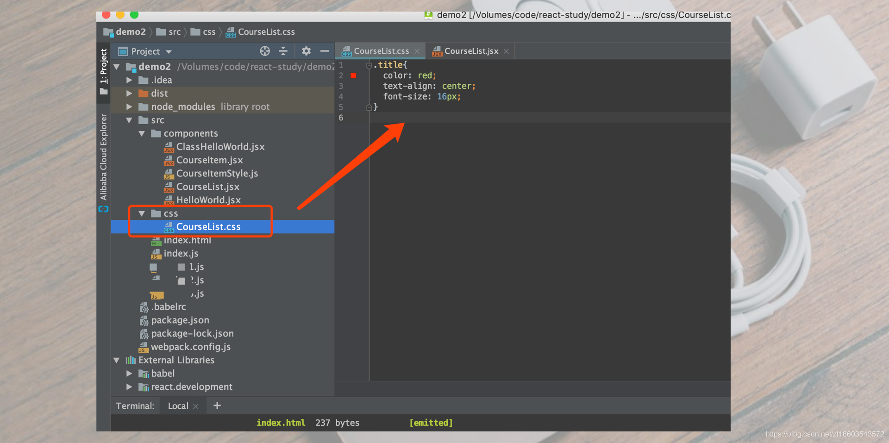Image resolution: width=889 pixels, height=443 pixels.
Task: Click the fold end marker at closing brace
Action: [369, 107]
